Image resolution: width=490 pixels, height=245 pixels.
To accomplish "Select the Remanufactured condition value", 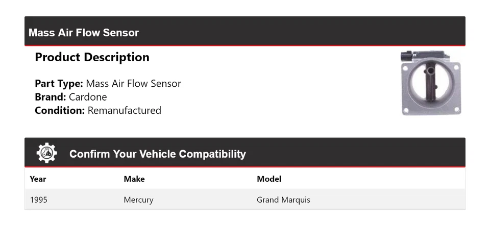I will tap(125, 110).
